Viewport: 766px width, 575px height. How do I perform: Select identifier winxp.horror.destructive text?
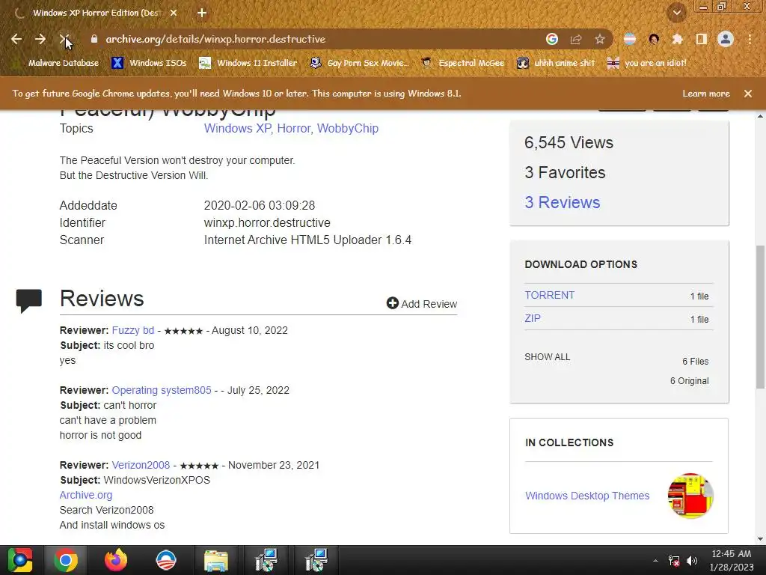click(267, 223)
